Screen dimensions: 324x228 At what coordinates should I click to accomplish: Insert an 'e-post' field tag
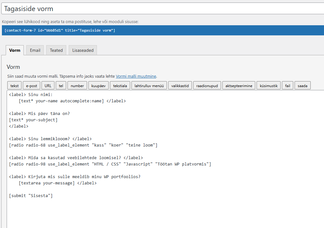point(31,86)
